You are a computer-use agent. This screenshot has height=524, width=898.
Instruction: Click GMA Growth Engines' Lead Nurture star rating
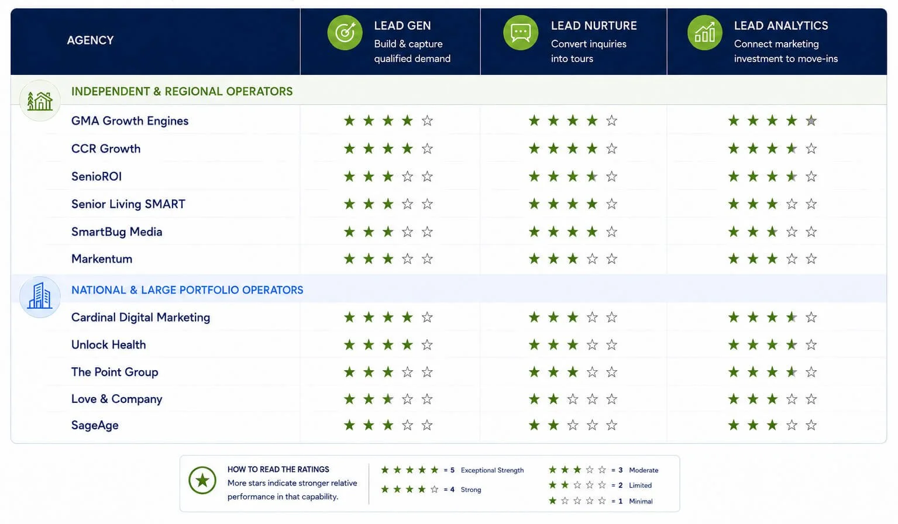pos(573,120)
